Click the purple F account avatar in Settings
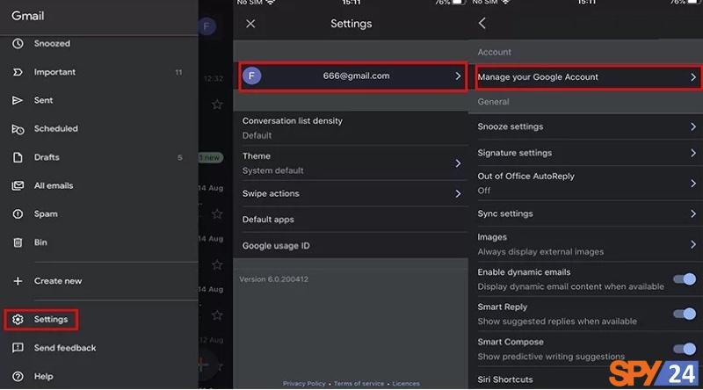Screen dimensions: 703x390 pyautogui.click(x=252, y=76)
